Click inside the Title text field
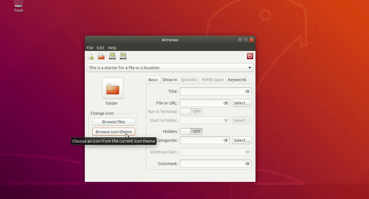Viewport: 369px width, 199px height. pos(212,91)
